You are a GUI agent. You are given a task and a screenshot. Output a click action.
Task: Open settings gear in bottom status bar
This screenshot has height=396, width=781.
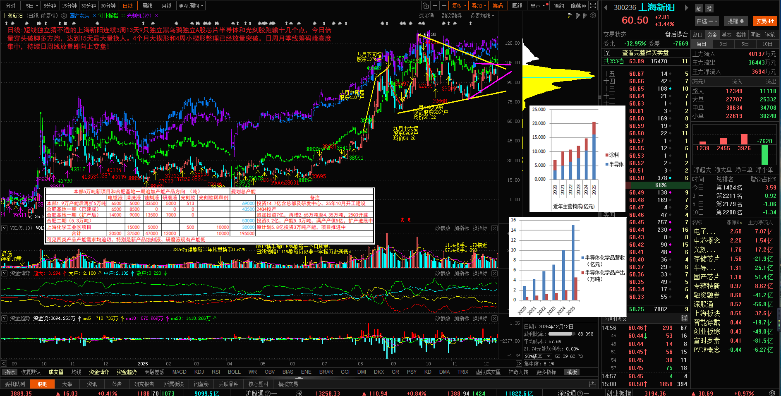click(x=772, y=393)
